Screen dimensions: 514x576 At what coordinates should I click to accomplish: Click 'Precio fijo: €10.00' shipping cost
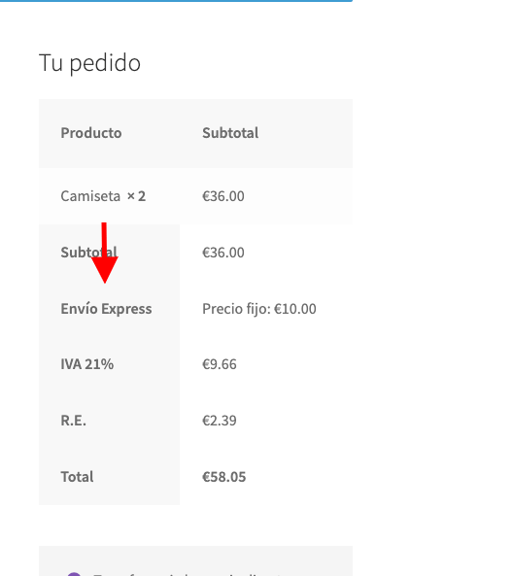pyautogui.click(x=259, y=309)
